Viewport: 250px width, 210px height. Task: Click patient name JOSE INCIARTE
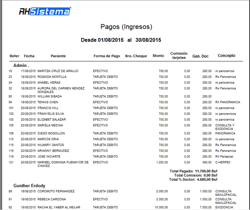point(49,157)
